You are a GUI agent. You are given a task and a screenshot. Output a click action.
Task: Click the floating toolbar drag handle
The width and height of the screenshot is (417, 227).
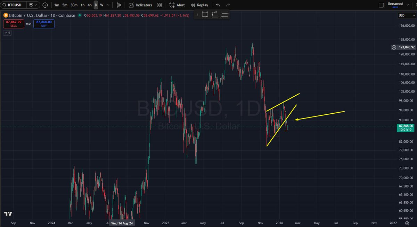(x=197, y=14)
